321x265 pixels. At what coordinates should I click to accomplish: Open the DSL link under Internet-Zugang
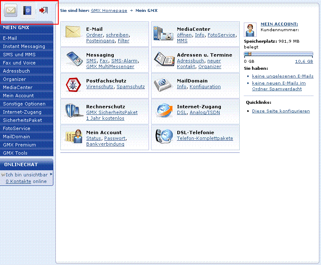tap(182, 112)
